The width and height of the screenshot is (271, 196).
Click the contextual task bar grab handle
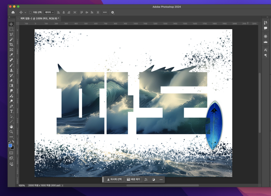pos(103,179)
